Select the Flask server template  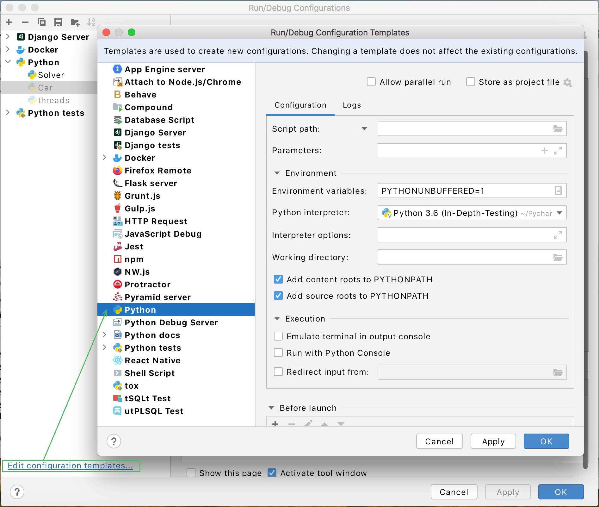(x=151, y=183)
